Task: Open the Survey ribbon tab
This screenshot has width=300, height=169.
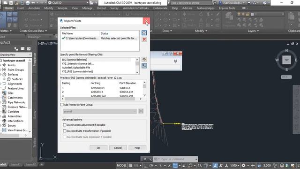Action: tap(114, 8)
